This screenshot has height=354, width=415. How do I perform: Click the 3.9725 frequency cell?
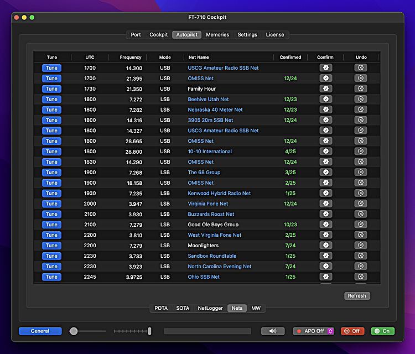coord(134,277)
